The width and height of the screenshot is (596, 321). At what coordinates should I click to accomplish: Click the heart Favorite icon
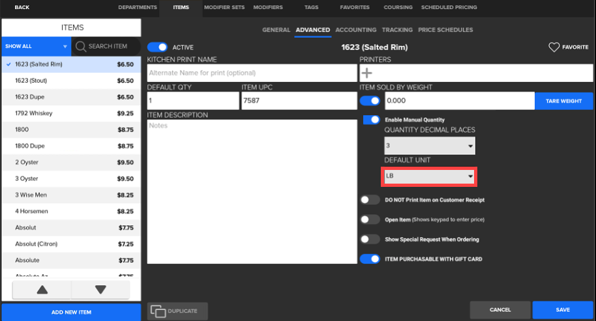click(554, 48)
